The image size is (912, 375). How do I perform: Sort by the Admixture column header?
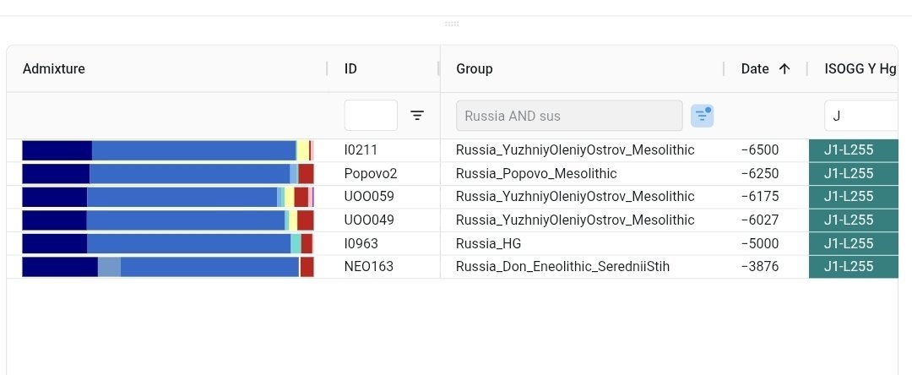point(53,68)
